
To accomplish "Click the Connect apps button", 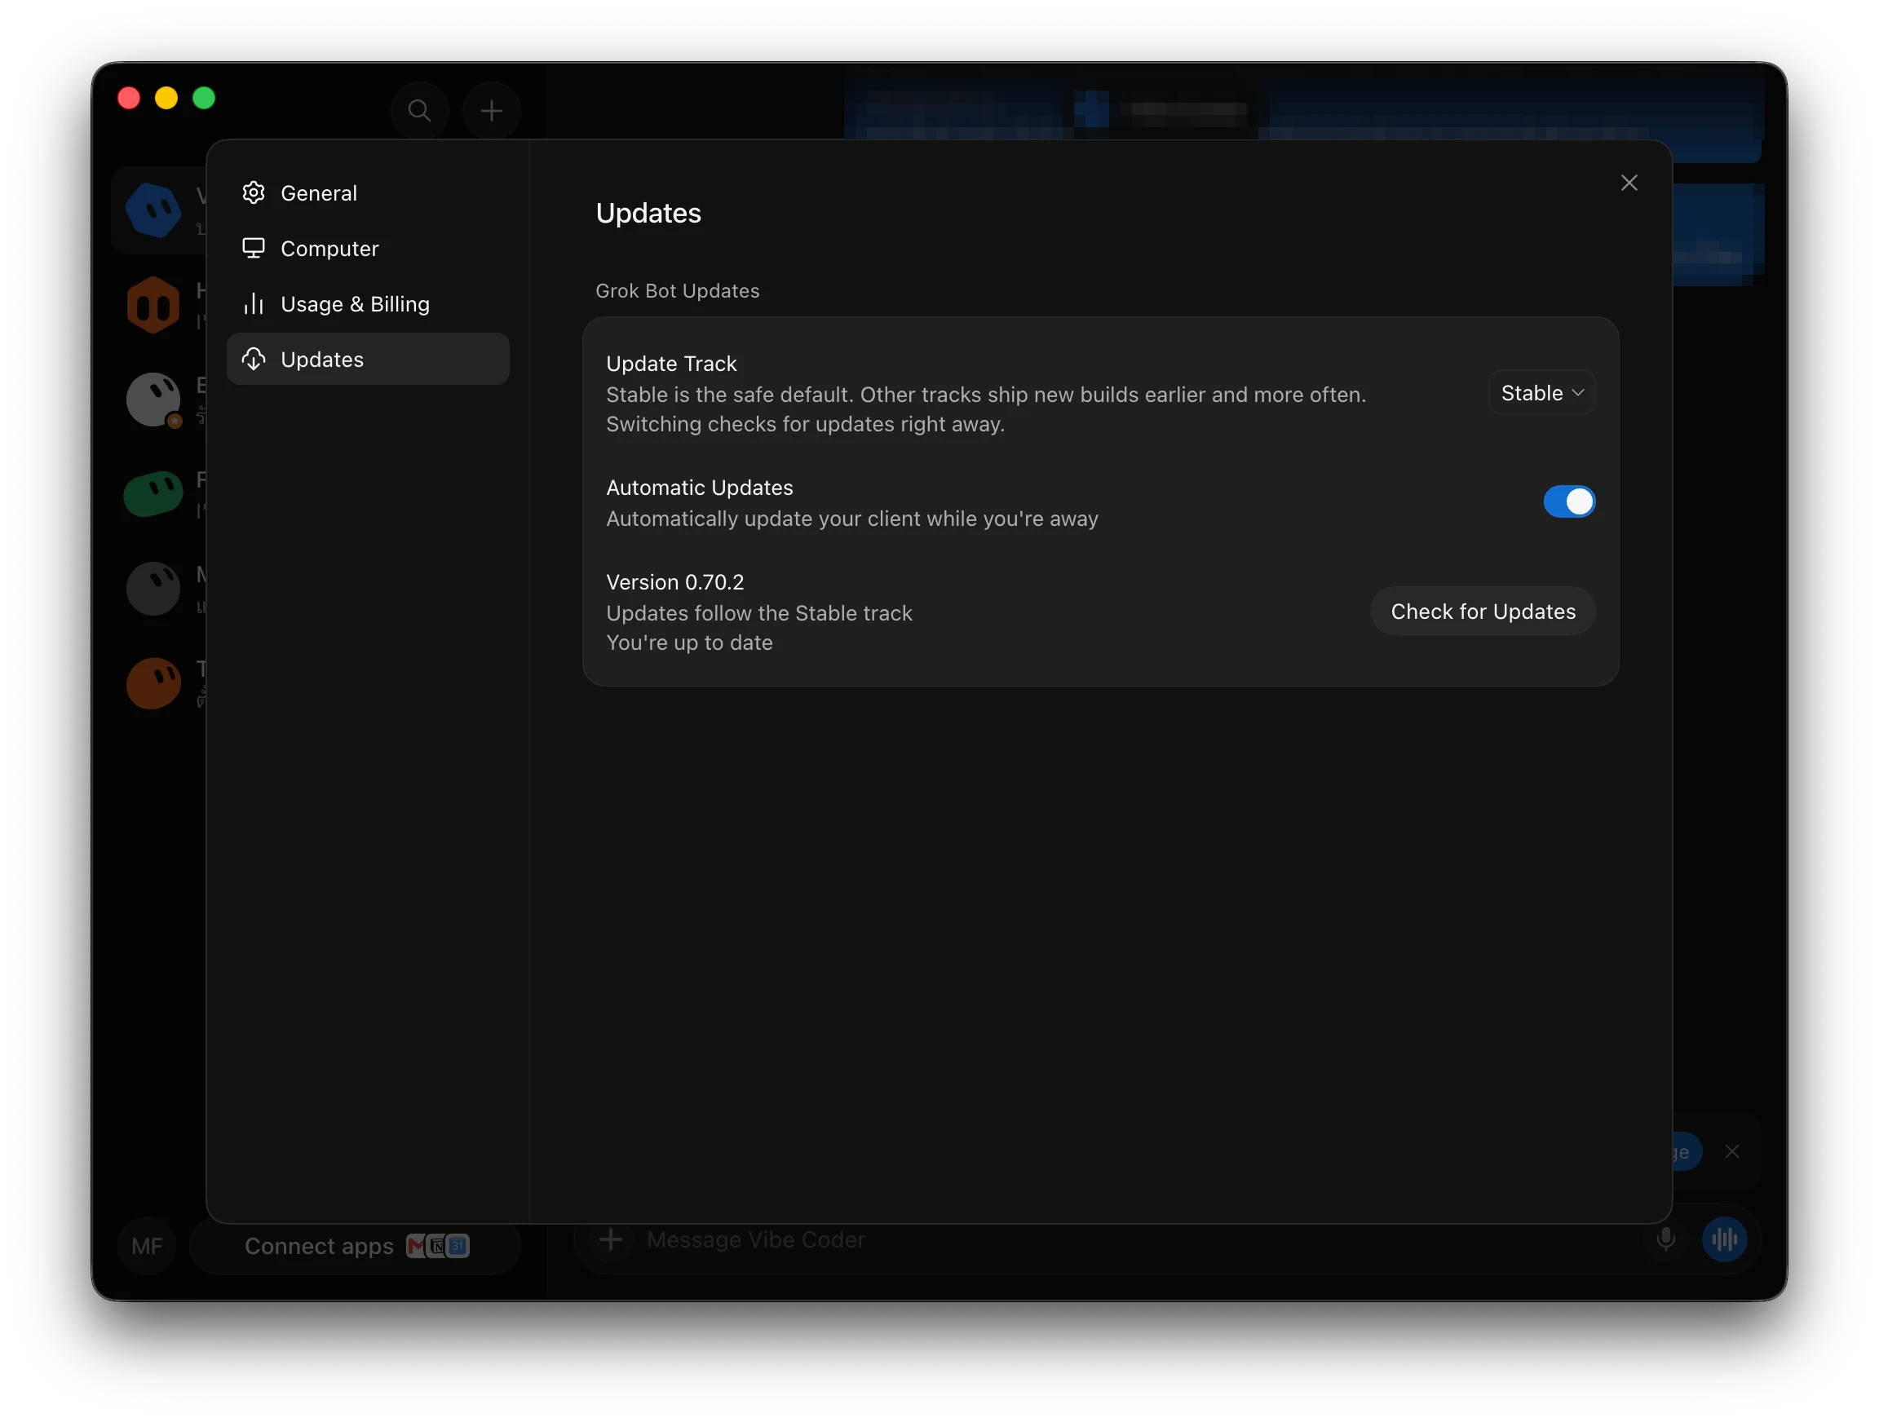I will [x=355, y=1245].
